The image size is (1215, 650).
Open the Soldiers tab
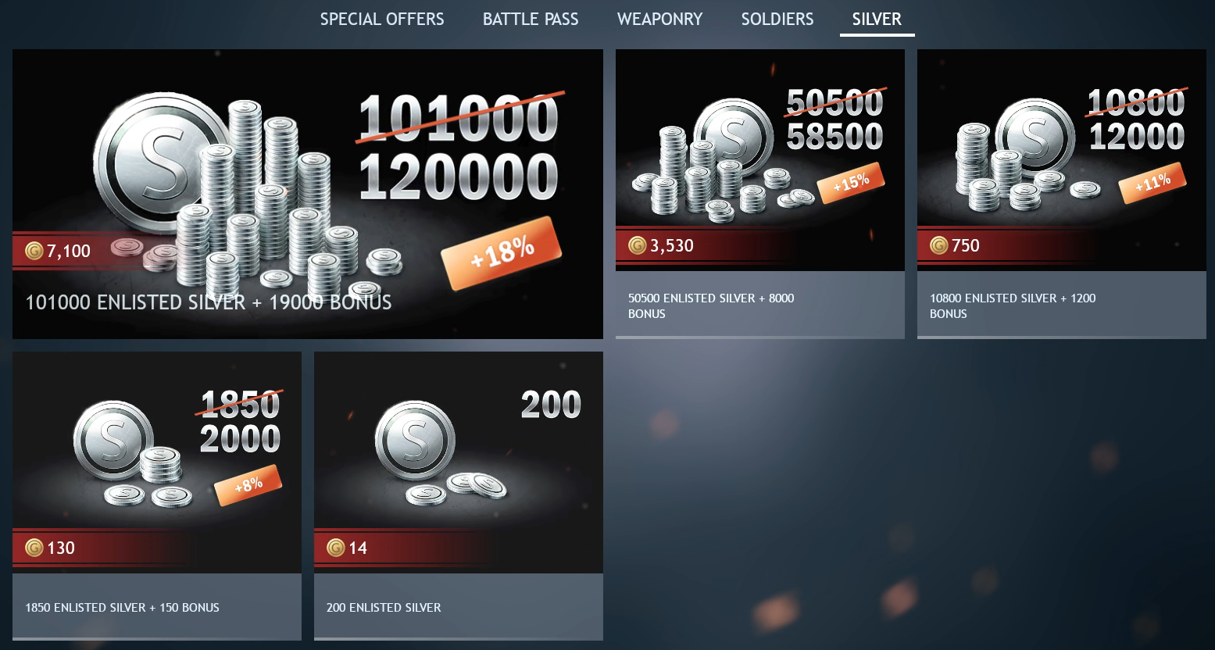point(777,19)
